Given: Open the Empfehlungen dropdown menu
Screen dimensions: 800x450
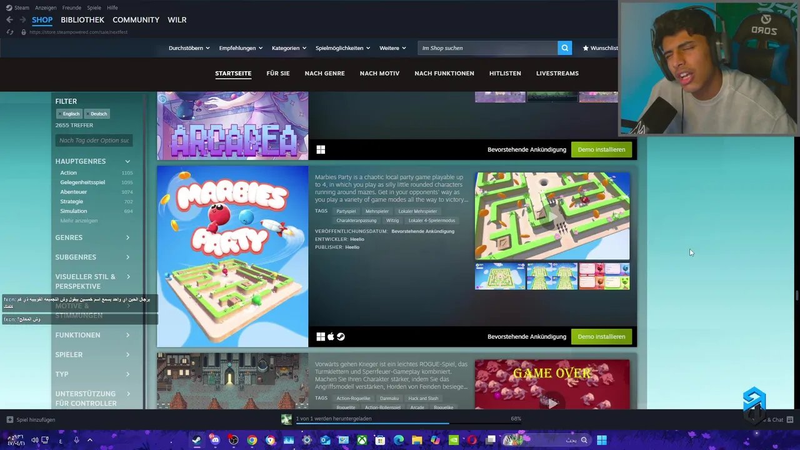Looking at the screenshot, I should click(241, 48).
